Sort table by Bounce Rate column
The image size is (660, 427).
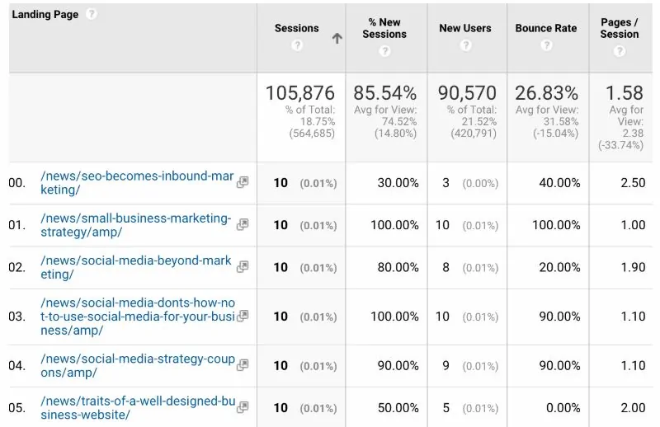click(545, 28)
